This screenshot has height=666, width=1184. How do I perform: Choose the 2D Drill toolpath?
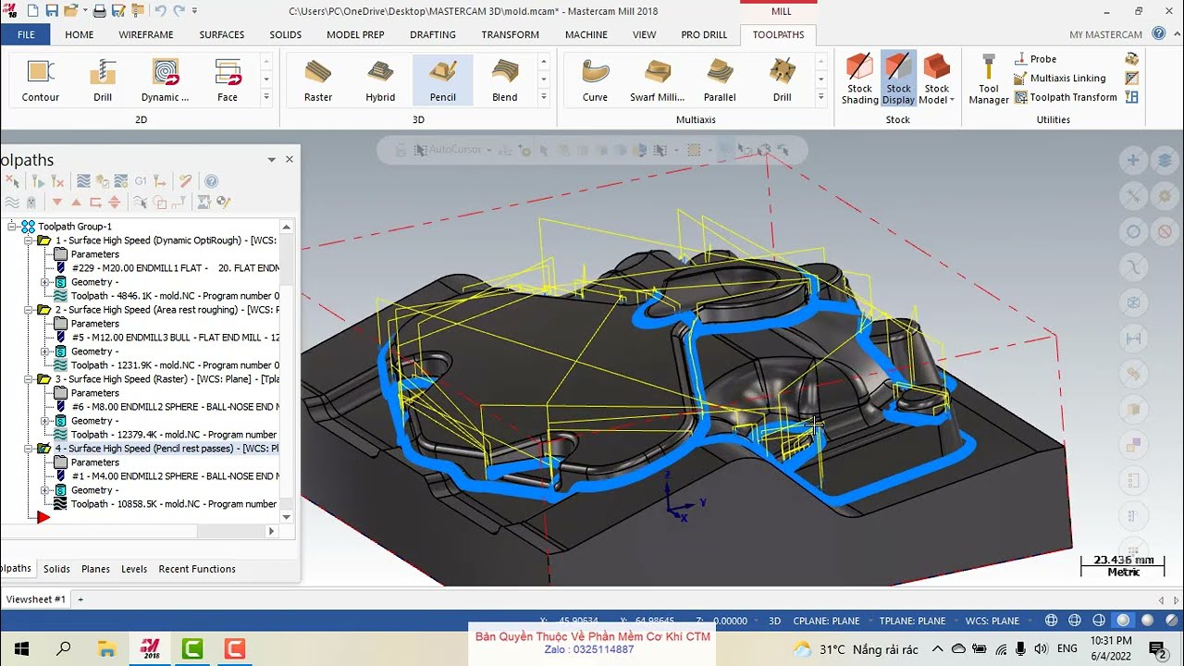click(103, 80)
